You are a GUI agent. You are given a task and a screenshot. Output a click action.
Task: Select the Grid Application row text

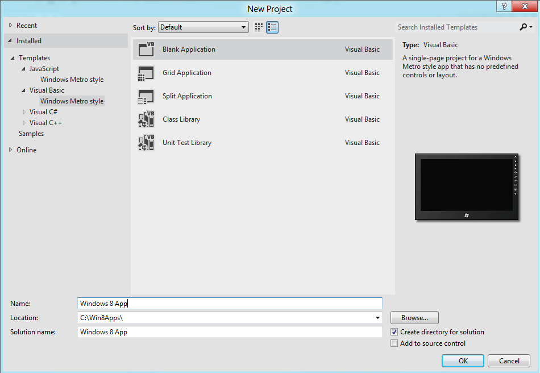coord(187,73)
